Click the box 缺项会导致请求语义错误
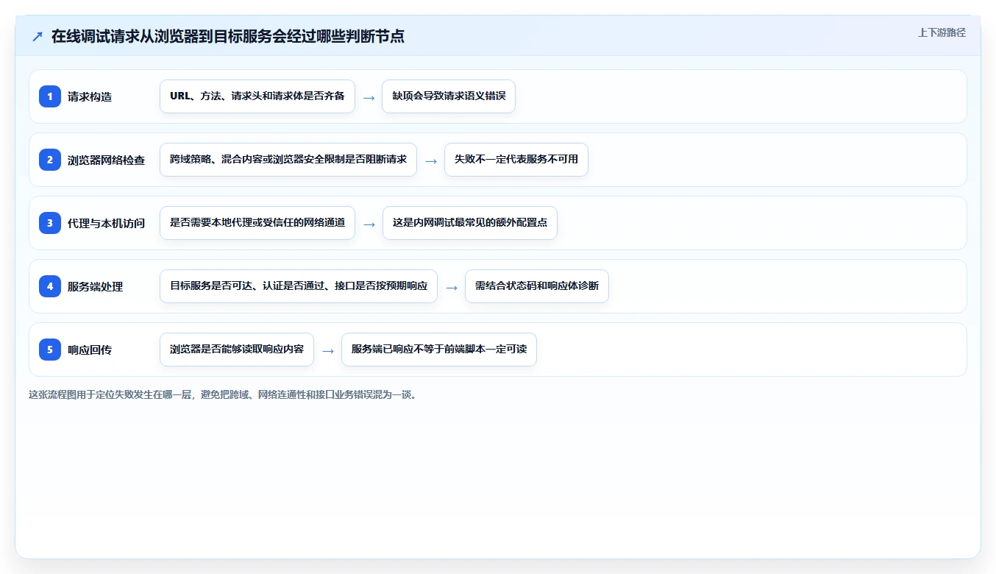This screenshot has width=996, height=574. (449, 96)
